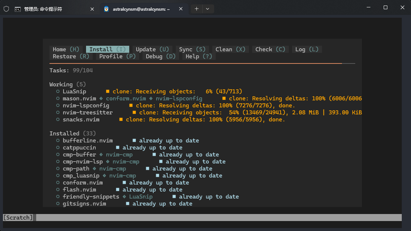This screenshot has height=231, width=411.
Task: Open Help (?) page
Action: point(199,56)
